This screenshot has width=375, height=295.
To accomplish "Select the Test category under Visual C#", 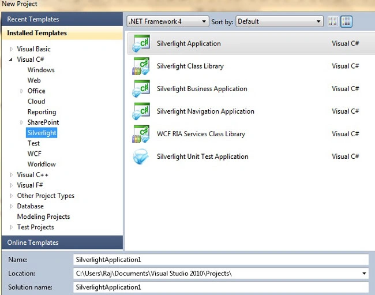I will click(33, 143).
